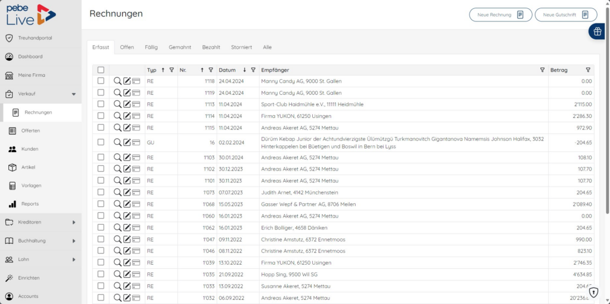This screenshot has height=304, width=610.
Task: Sort by Nr. column arrow
Action: click(202, 70)
